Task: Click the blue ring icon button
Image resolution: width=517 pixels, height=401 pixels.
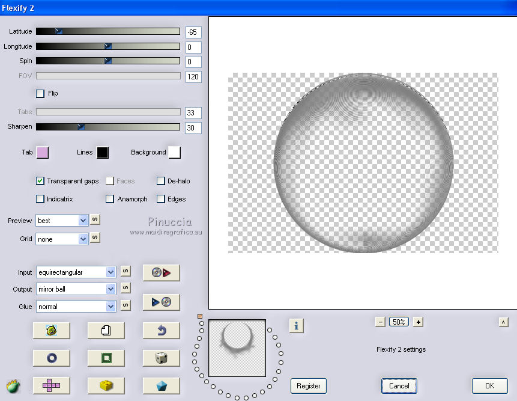Action: pos(52,358)
